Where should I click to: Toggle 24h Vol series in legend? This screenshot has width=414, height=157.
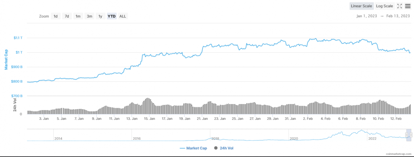tap(223, 148)
